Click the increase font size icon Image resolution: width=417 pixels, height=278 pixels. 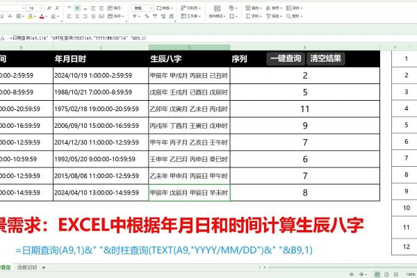[x=48, y=7]
